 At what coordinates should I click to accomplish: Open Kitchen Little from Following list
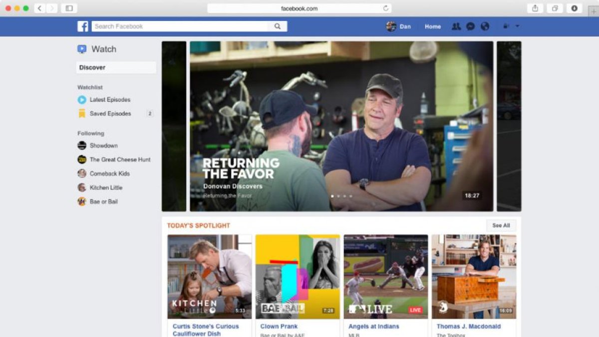click(105, 187)
